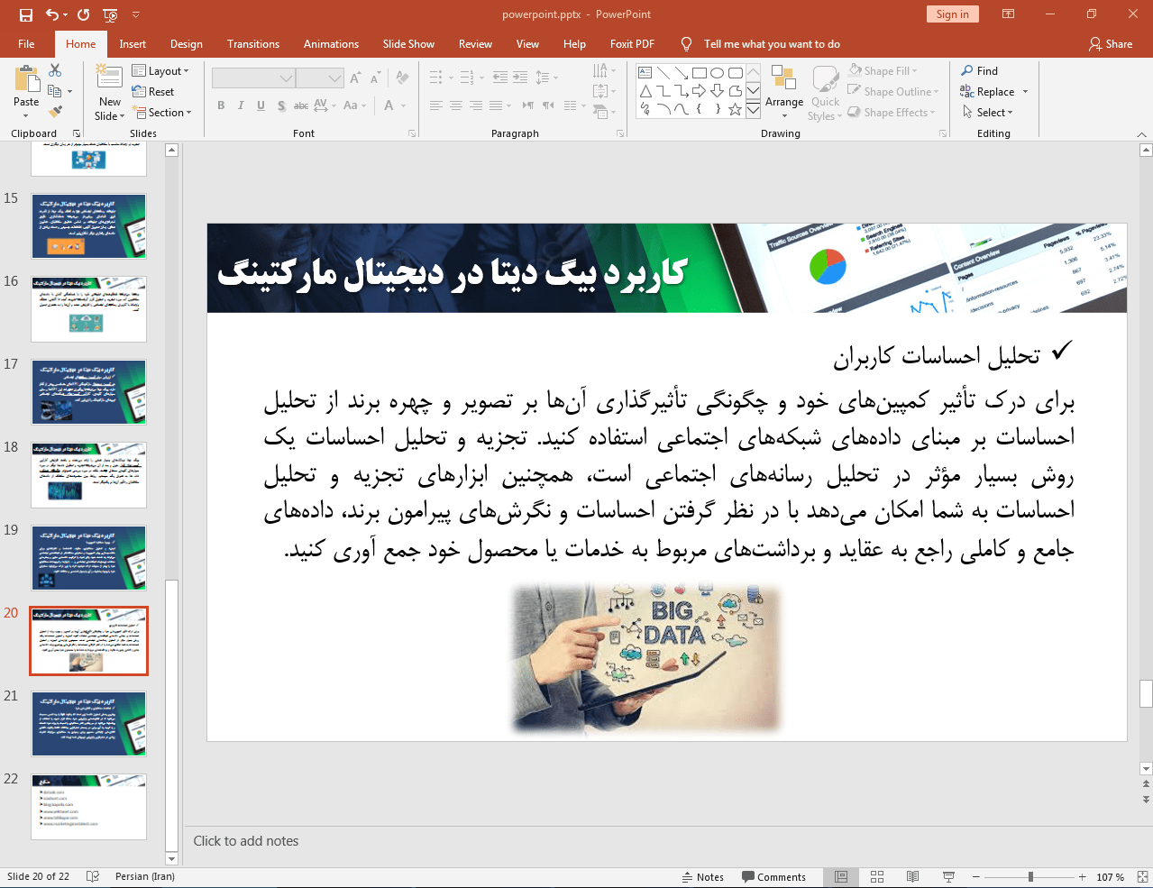Select the Text Shadow icon
This screenshot has width=1153, height=888.
tap(281, 105)
